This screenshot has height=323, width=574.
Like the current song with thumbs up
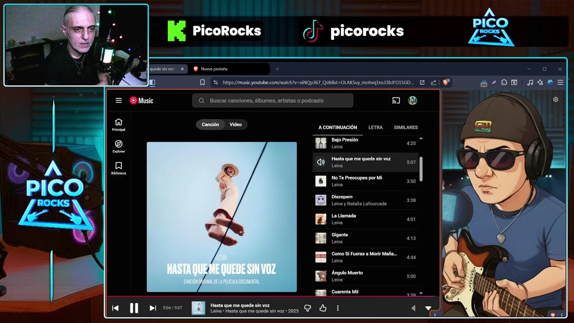point(323,308)
